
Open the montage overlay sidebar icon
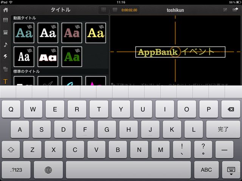5,69
